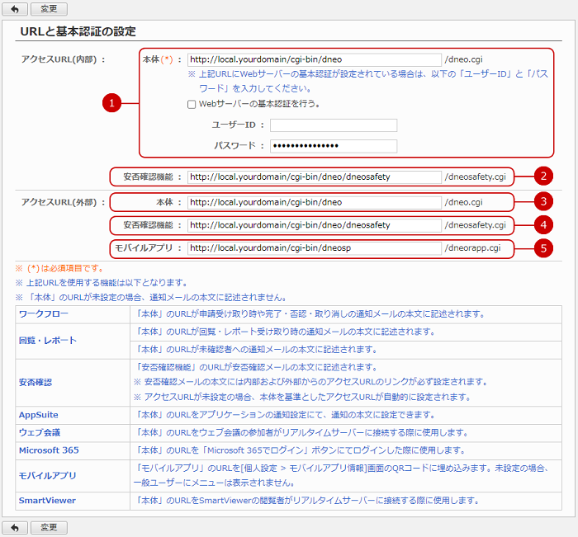Click the bottom back arrow button
Screen dimensions: 578x537
tap(13, 527)
